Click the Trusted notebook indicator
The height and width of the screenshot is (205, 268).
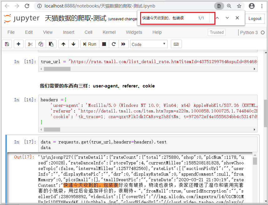[217, 32]
